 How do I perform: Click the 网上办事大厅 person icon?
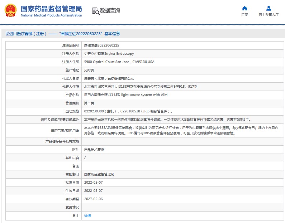[x=269, y=8]
